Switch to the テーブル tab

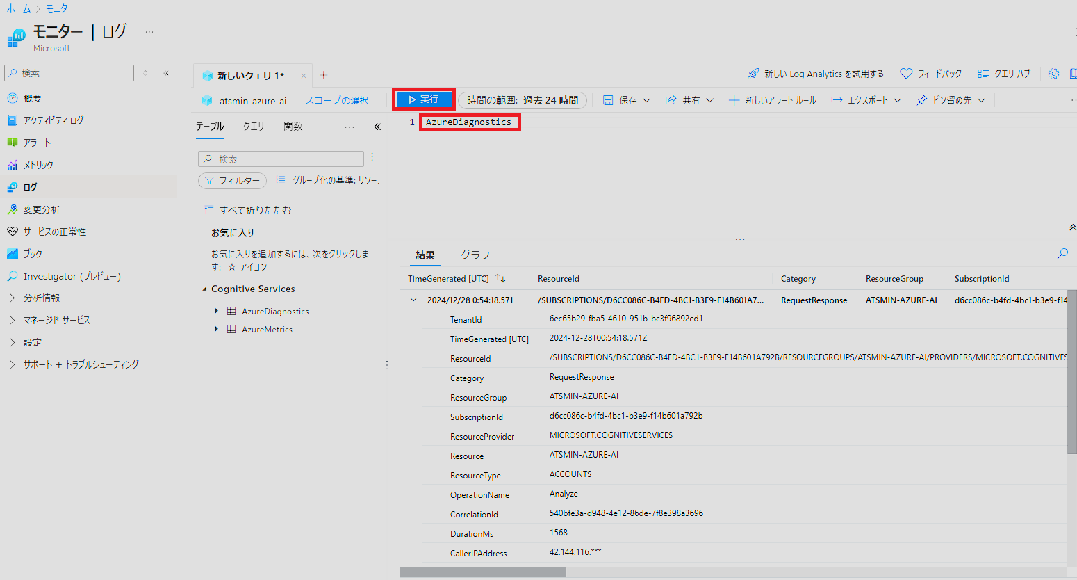coord(210,127)
